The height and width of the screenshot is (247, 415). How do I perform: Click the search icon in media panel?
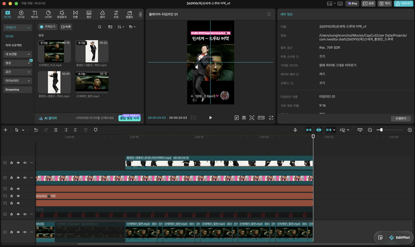click(100, 27)
